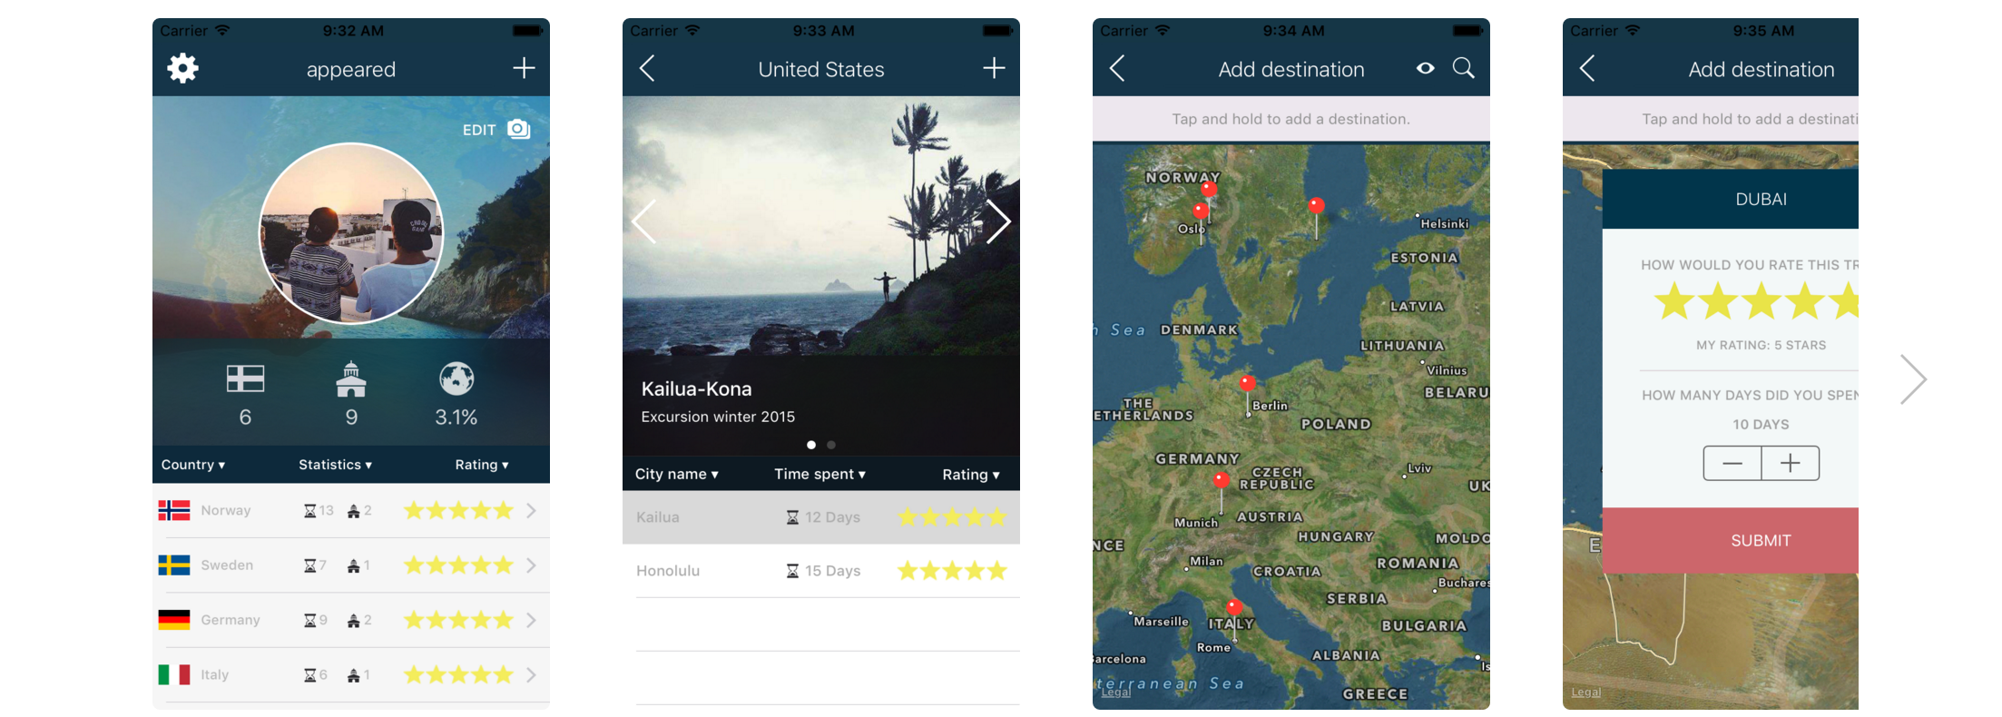Viewport: 2002px width, 717px height.
Task: Select the Kailua city row
Action: 821,517
